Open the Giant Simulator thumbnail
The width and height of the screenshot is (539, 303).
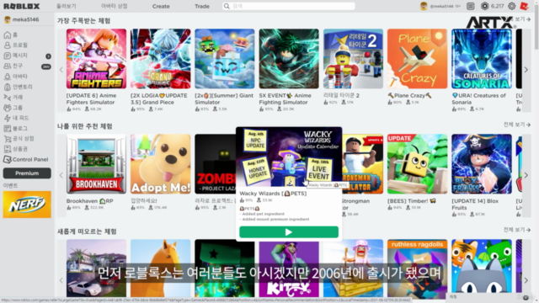pyautogui.click(x=225, y=59)
